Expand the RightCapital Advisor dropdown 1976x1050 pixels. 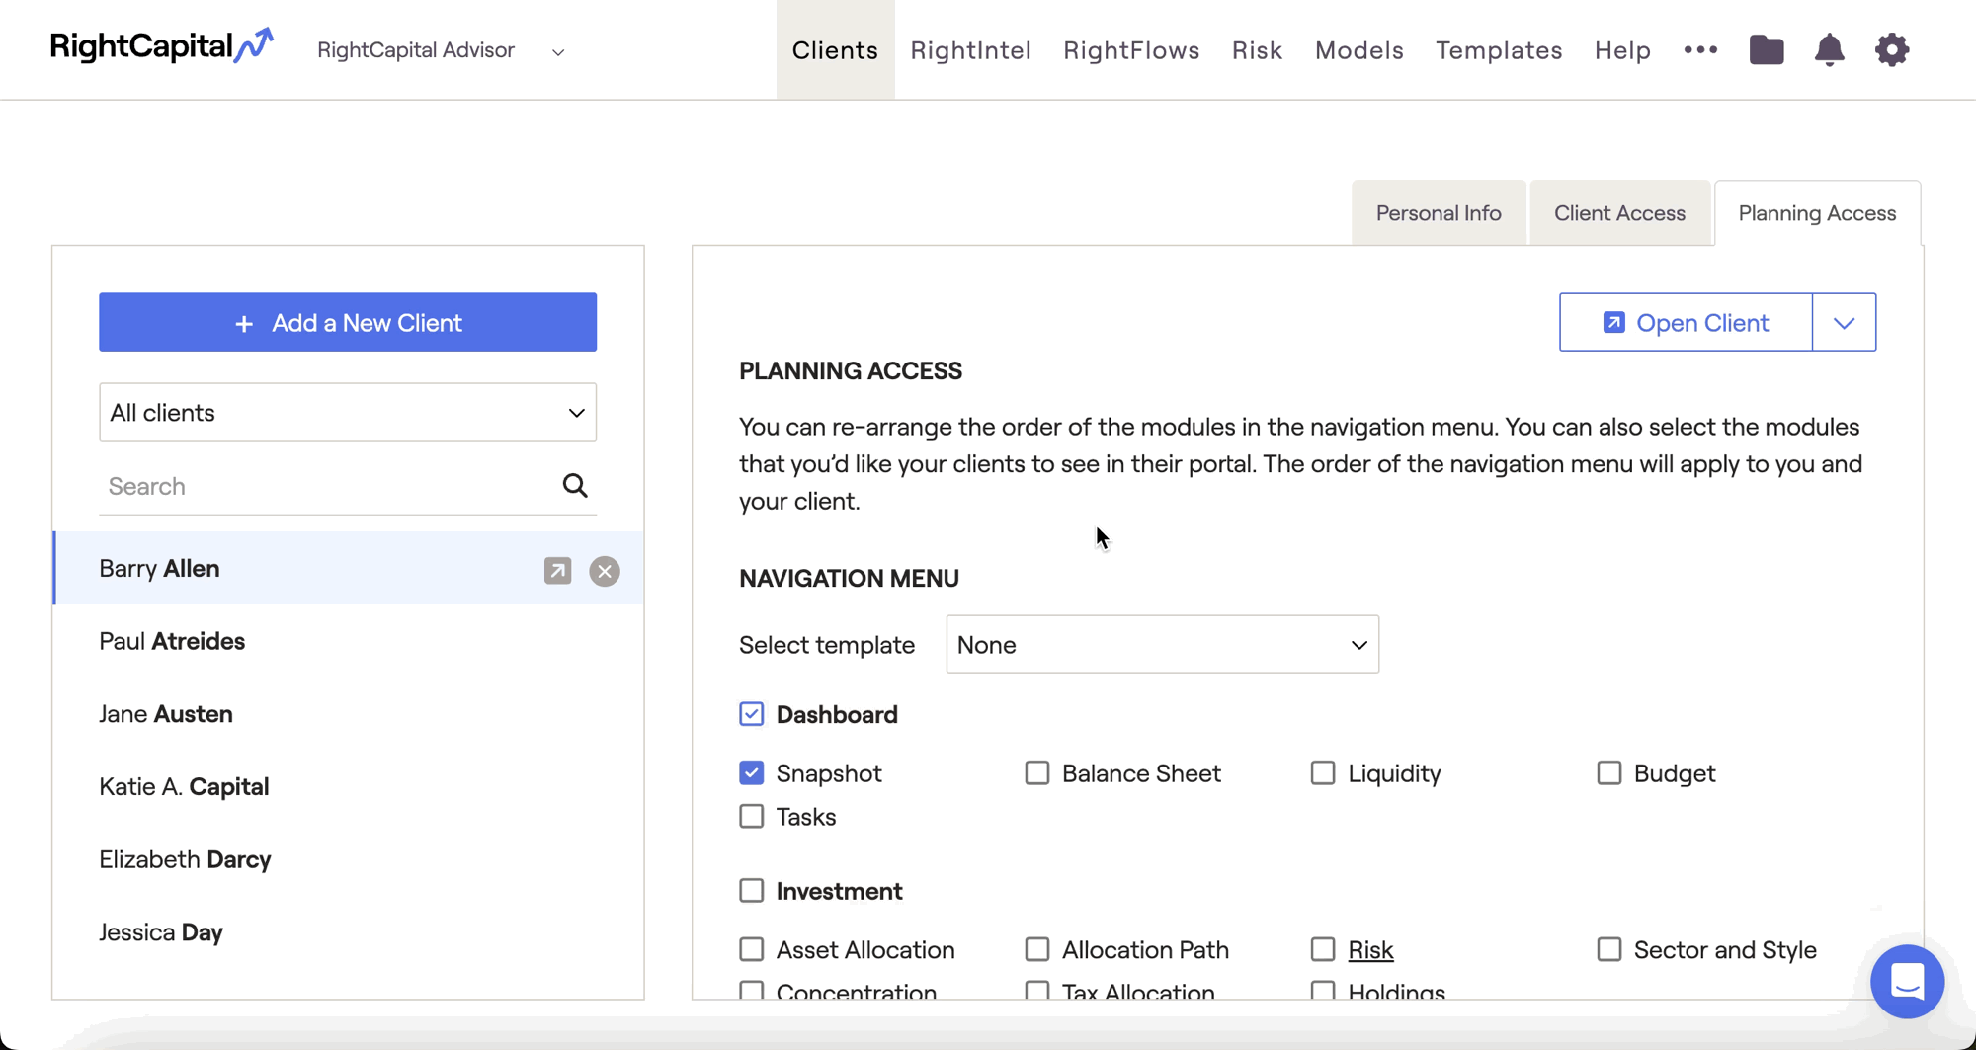(x=441, y=50)
